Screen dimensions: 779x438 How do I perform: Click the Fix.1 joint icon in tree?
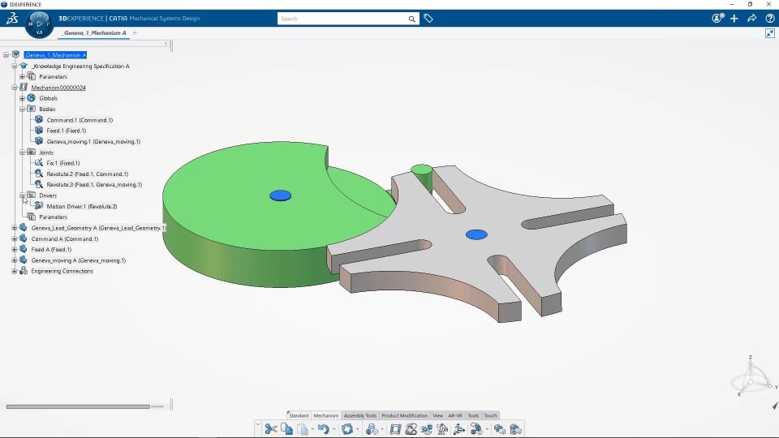(x=39, y=162)
